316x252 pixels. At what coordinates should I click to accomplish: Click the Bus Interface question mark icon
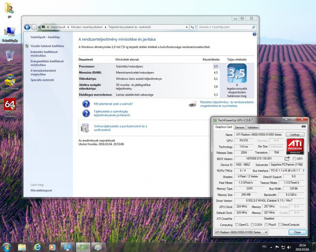tap(303, 170)
